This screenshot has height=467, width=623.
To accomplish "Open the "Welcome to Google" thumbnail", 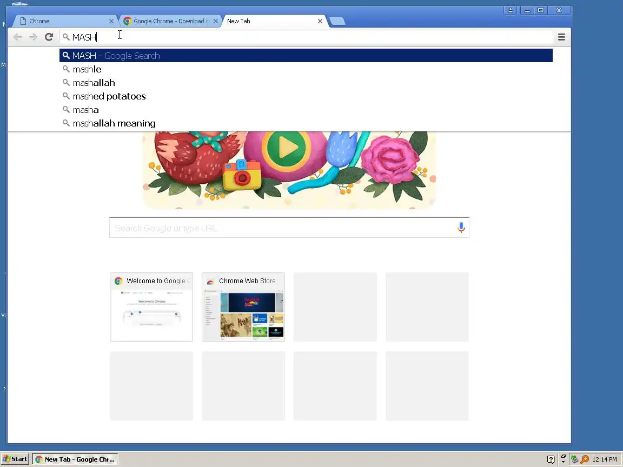I will click(x=151, y=306).
